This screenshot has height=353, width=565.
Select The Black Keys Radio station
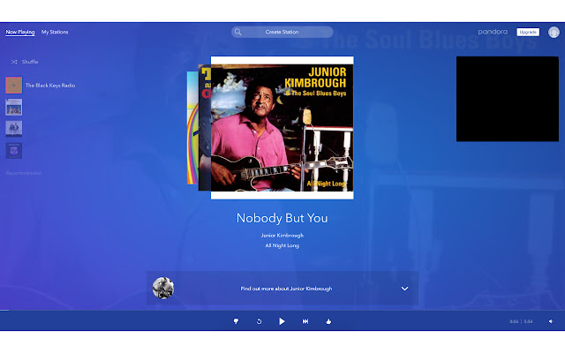coord(49,86)
